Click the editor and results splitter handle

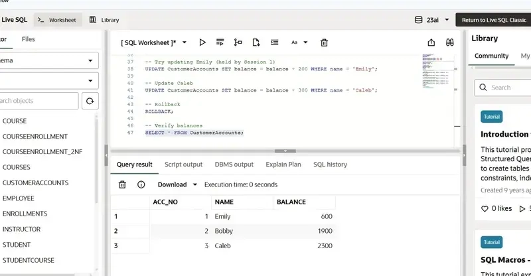(285, 151)
